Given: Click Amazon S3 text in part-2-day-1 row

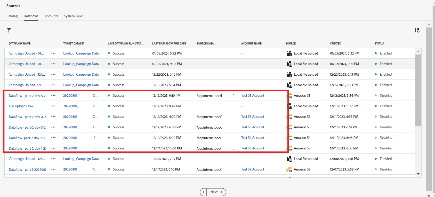Looking at the screenshot, I should point(302,148).
